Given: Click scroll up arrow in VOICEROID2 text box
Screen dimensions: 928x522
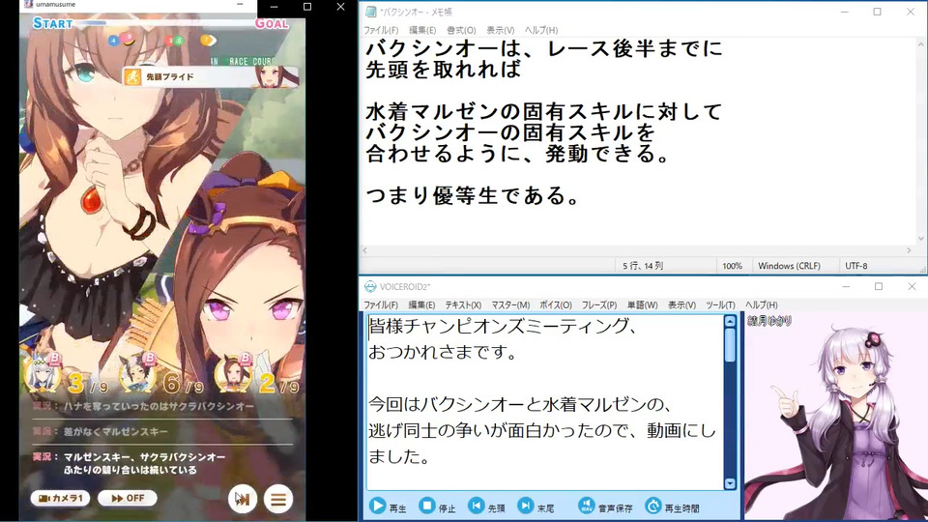Looking at the screenshot, I should (x=730, y=321).
